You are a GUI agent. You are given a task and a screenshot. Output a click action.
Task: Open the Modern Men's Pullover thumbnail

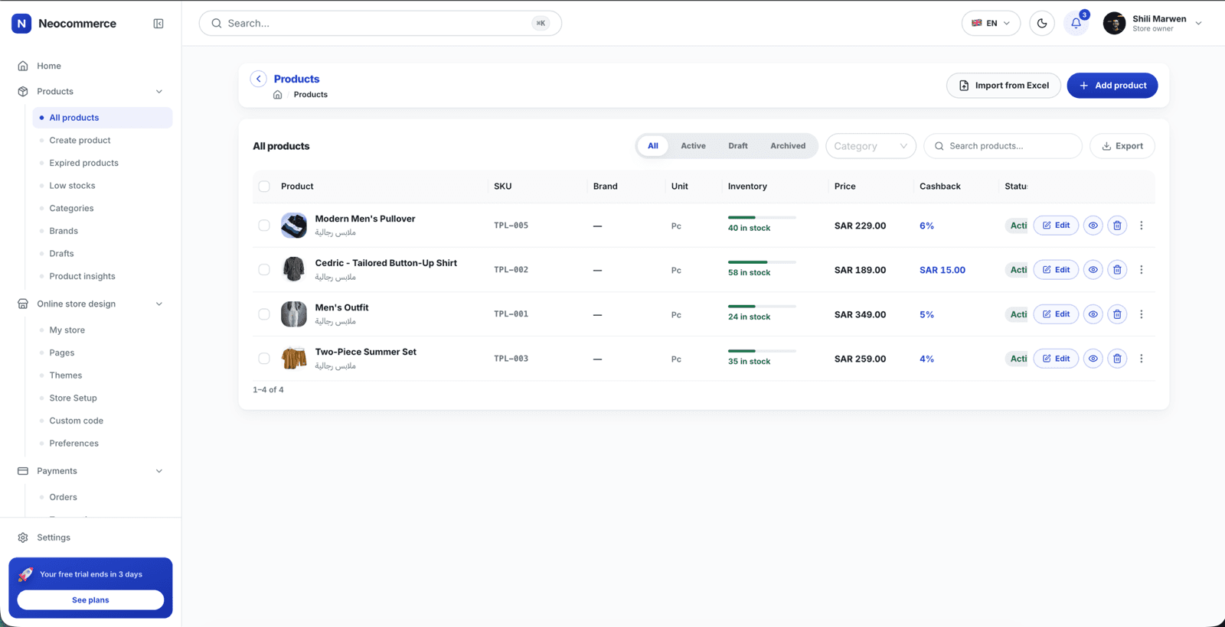coord(294,226)
